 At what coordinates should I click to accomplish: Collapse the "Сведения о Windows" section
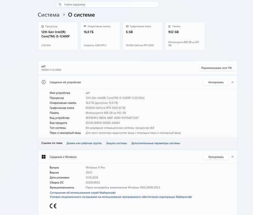(x=232, y=157)
